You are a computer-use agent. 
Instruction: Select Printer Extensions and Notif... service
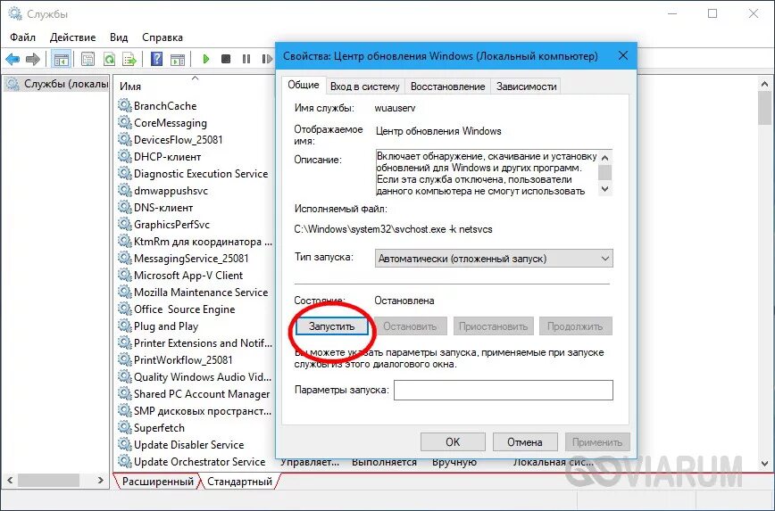point(203,342)
